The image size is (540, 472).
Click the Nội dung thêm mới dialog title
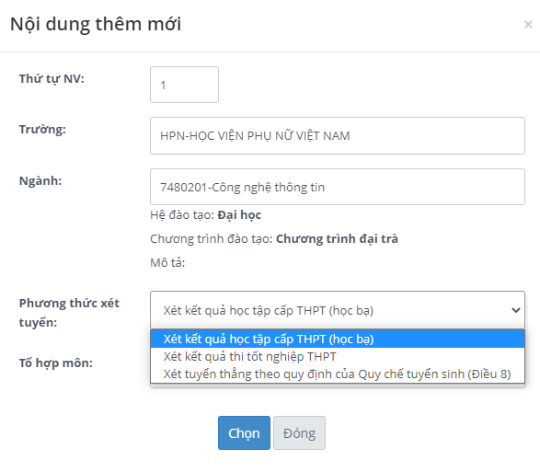point(96,24)
